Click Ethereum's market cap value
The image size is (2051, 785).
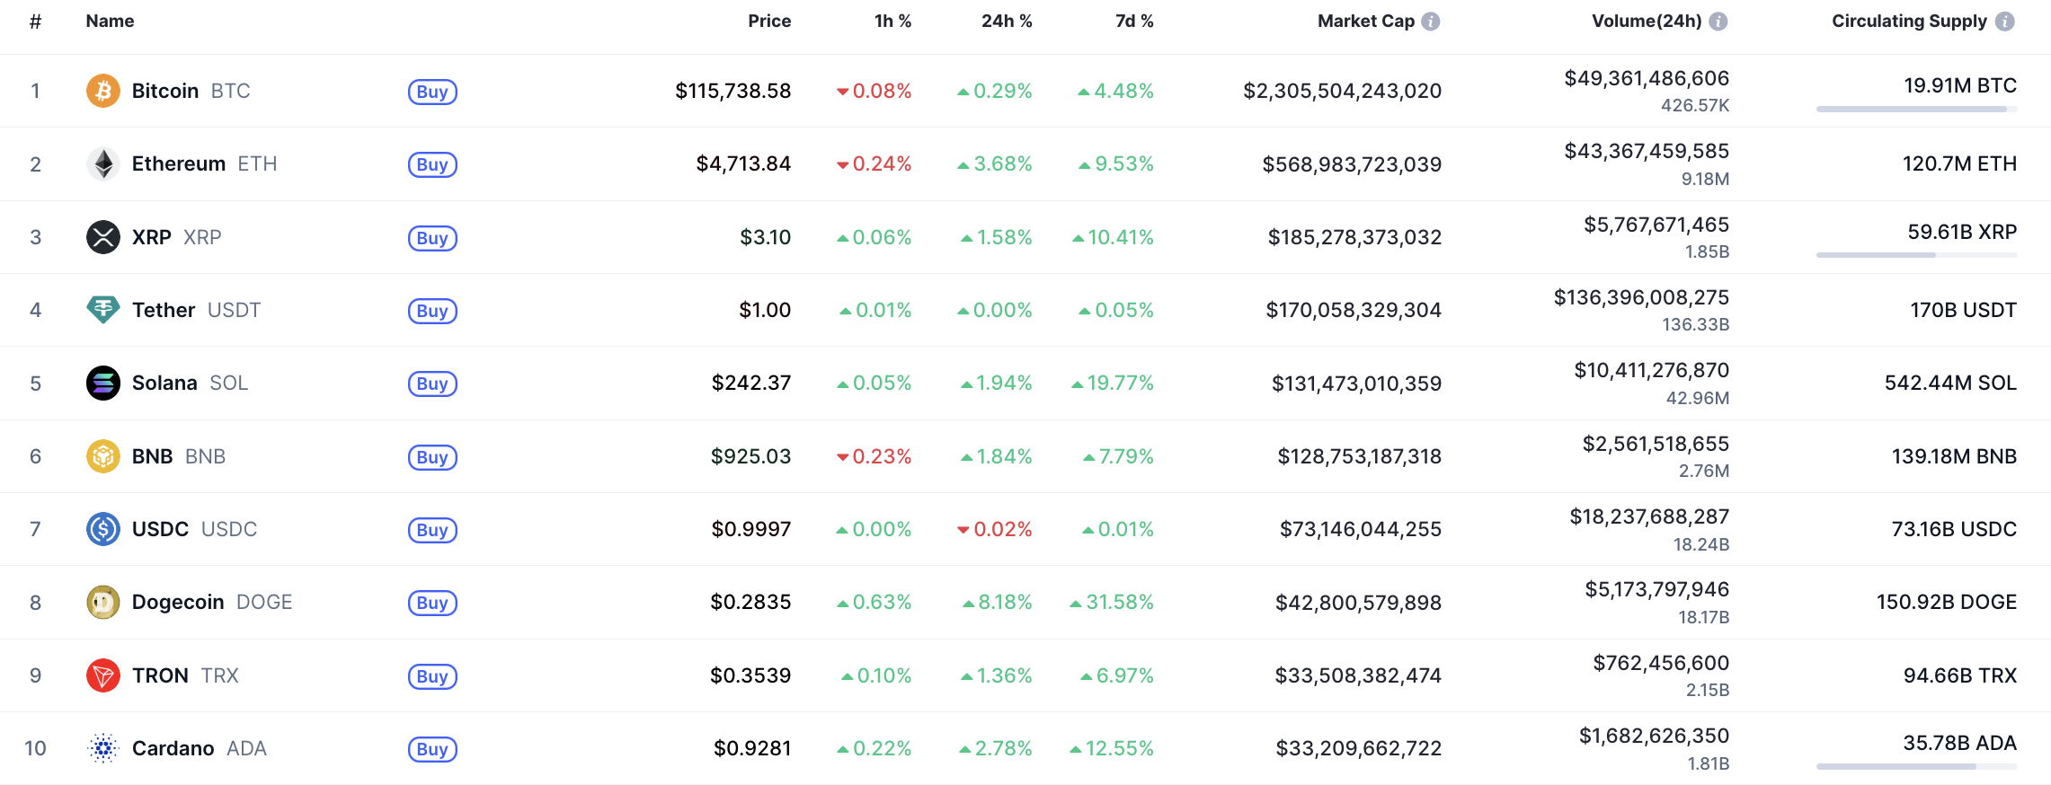(1352, 164)
